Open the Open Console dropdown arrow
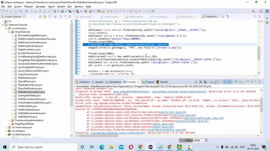 pyautogui.click(x=251, y=82)
